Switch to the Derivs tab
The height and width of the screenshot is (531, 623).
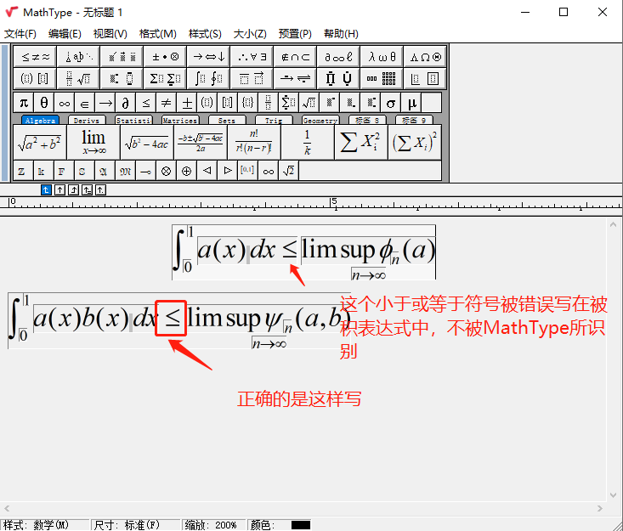tap(87, 120)
